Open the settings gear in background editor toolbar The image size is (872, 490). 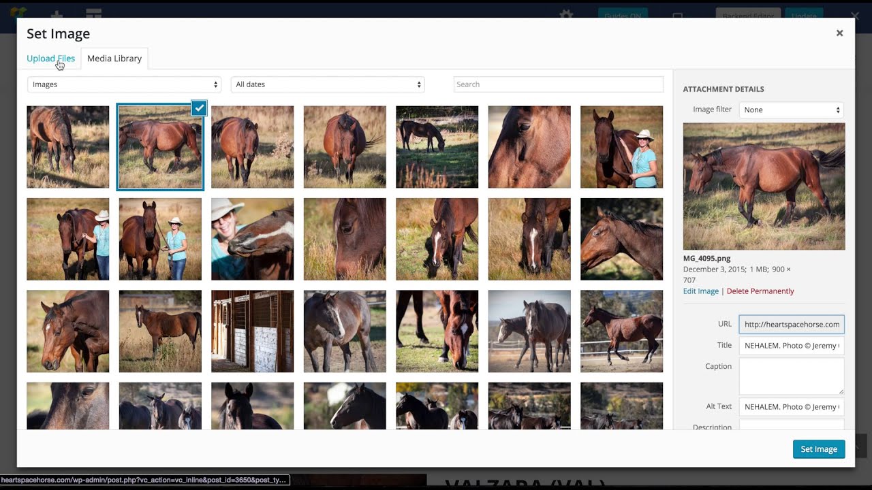[566, 14]
